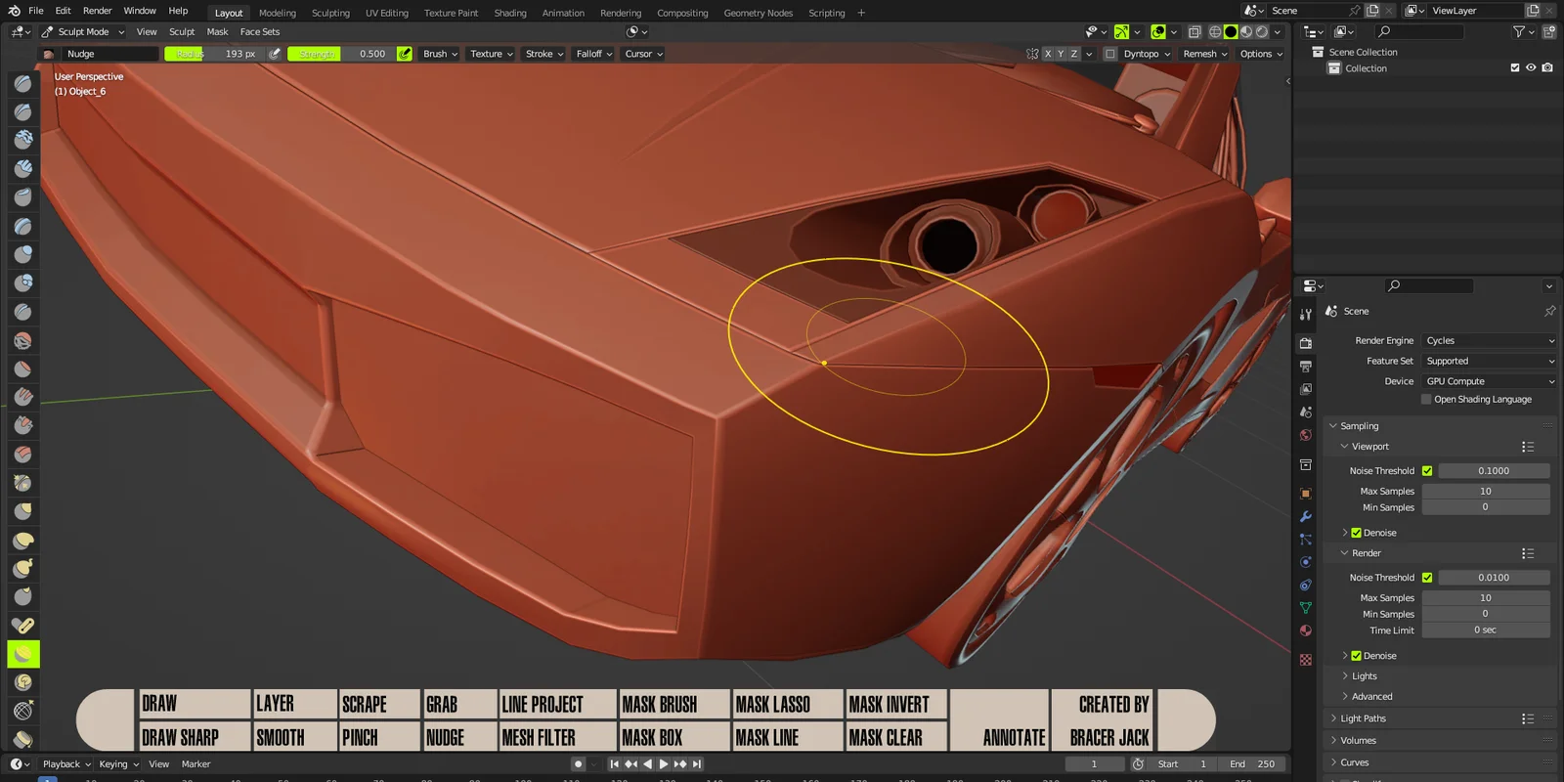
Task: Open the Output properties tab
Action: (1306, 367)
